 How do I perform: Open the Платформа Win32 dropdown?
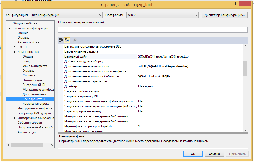tap(162, 15)
